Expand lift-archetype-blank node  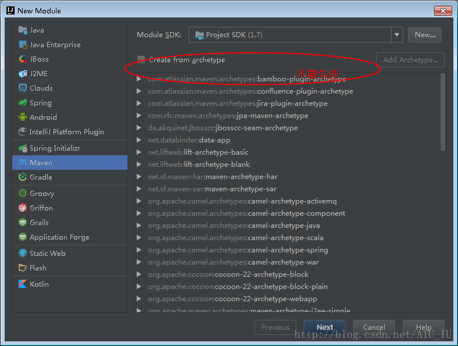[139, 165]
